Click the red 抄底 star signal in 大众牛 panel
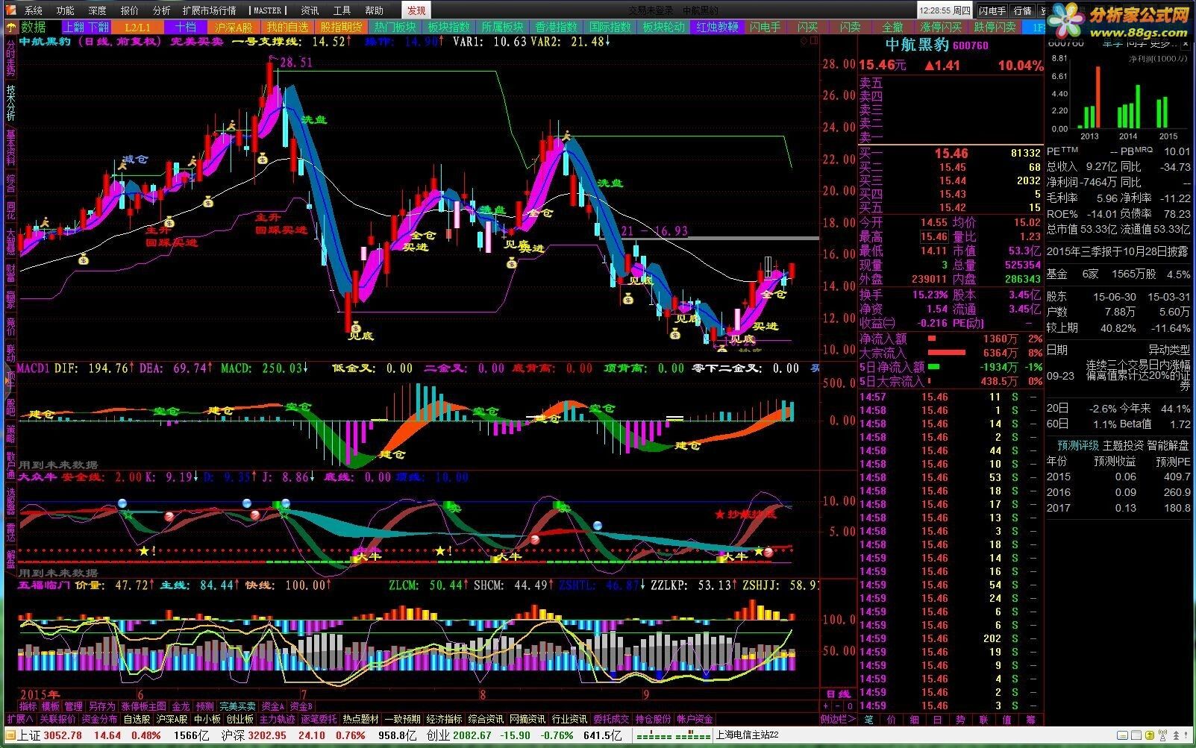This screenshot has height=748, width=1196. coord(745,514)
